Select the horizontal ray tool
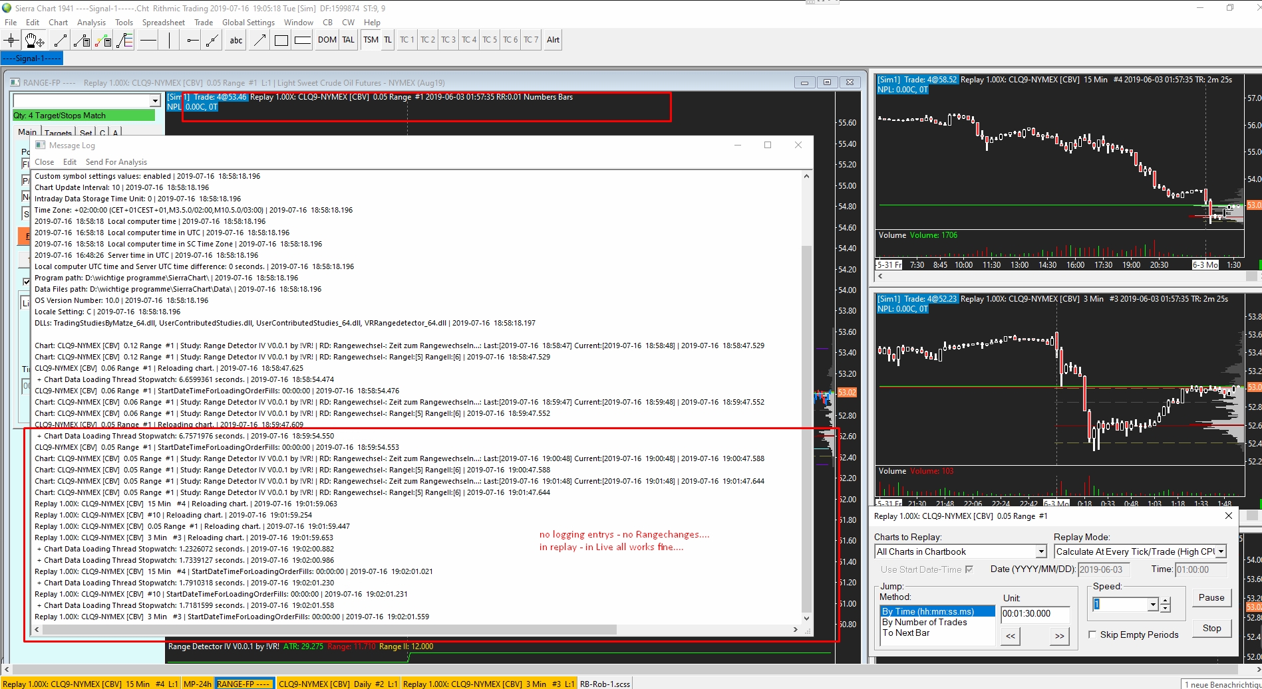The width and height of the screenshot is (1262, 689). coord(192,41)
